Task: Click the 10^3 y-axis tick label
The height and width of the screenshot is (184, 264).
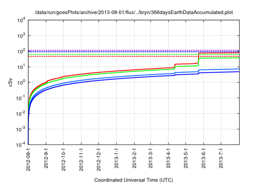Action: tap(21, 36)
